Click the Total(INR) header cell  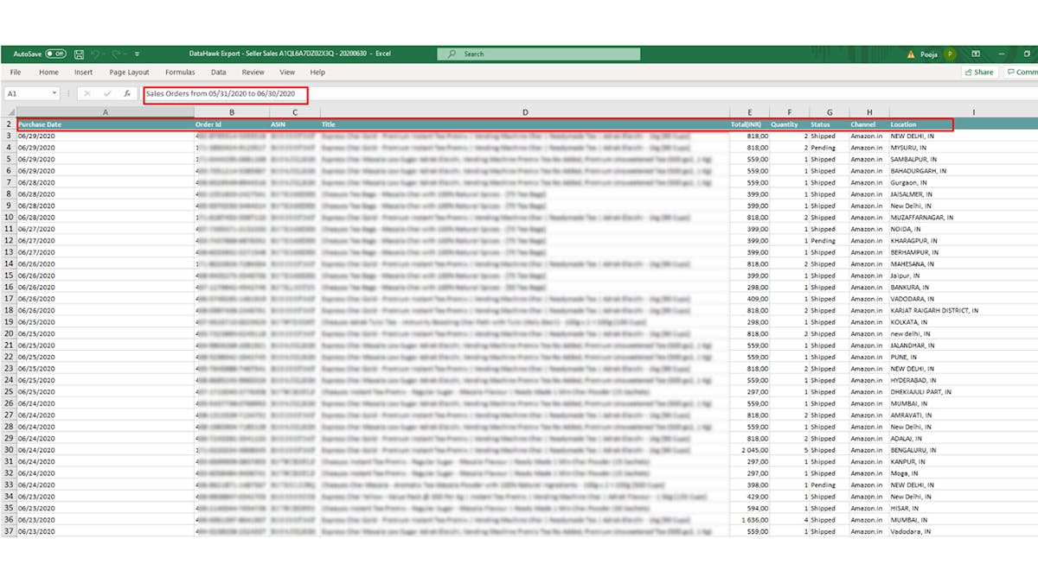750,124
